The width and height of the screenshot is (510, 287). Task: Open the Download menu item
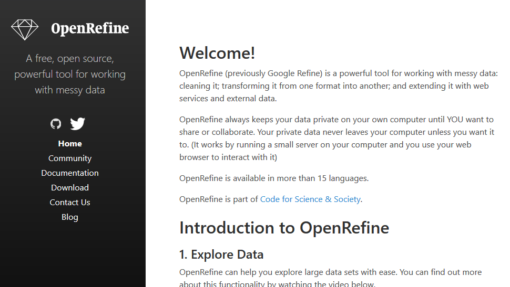(70, 188)
